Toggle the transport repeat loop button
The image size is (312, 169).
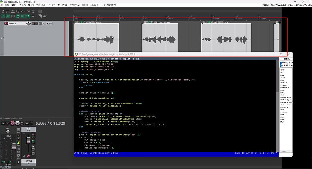(22, 123)
